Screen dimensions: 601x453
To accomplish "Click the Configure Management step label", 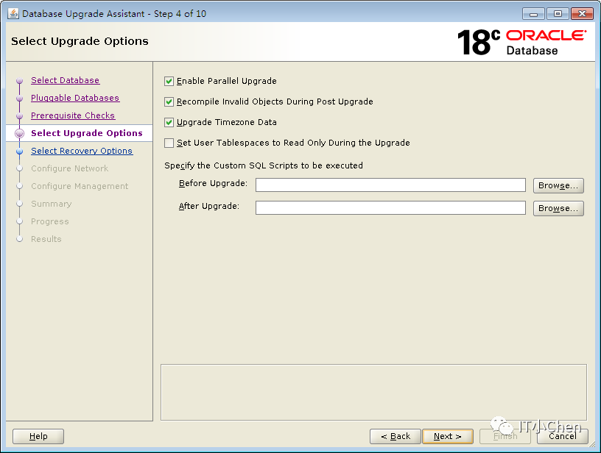I will tap(80, 186).
